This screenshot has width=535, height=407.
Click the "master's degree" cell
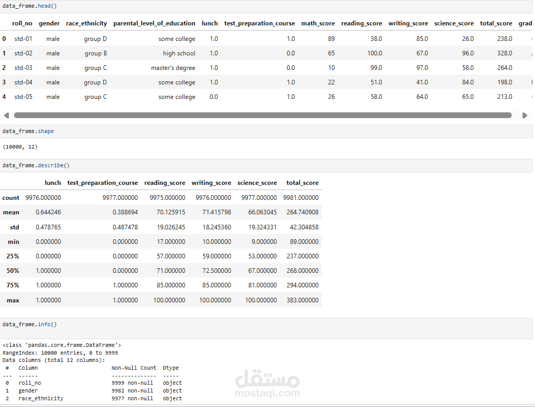[x=173, y=68]
